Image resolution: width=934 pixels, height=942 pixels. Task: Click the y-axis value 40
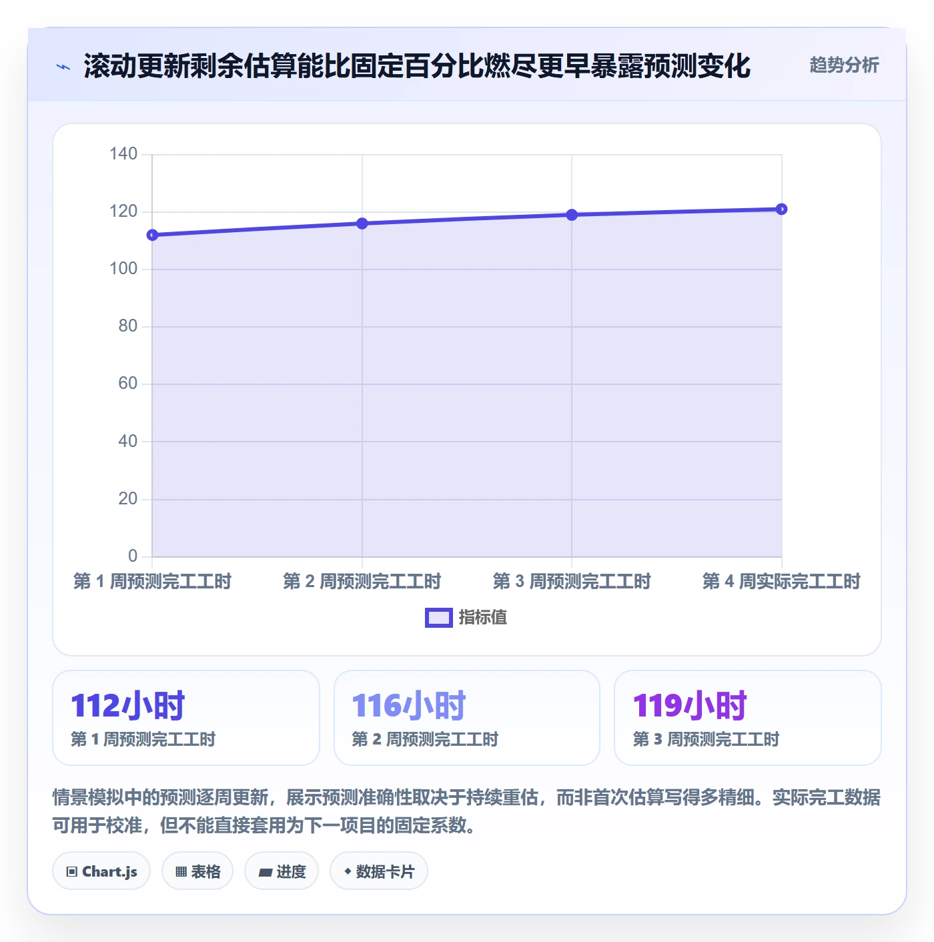[x=128, y=441]
